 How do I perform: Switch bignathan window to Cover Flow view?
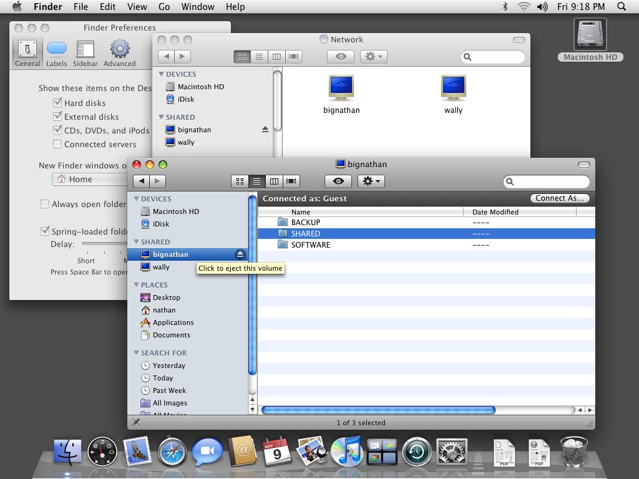tap(291, 181)
